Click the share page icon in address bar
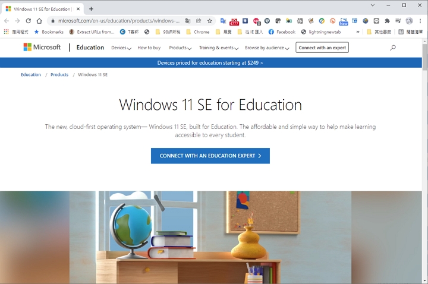 (199, 21)
